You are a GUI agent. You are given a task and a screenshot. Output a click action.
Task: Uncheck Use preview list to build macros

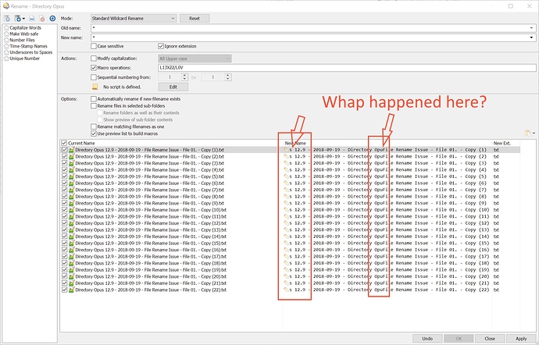click(x=94, y=133)
